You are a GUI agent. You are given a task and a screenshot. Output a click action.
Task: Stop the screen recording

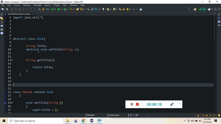point(137,104)
